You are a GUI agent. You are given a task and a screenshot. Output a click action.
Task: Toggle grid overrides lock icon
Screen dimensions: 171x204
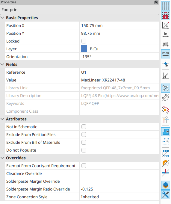click(166, 16)
